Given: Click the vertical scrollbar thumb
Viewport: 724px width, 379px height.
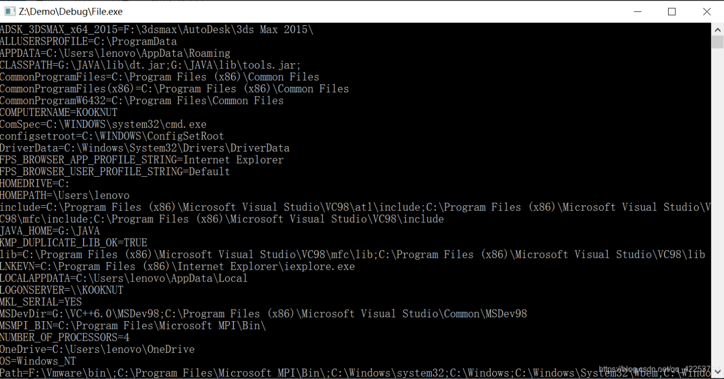Looking at the screenshot, I should [x=717, y=42].
